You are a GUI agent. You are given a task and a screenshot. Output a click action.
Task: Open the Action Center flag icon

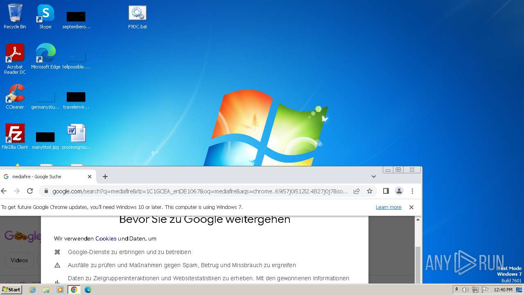point(486,290)
